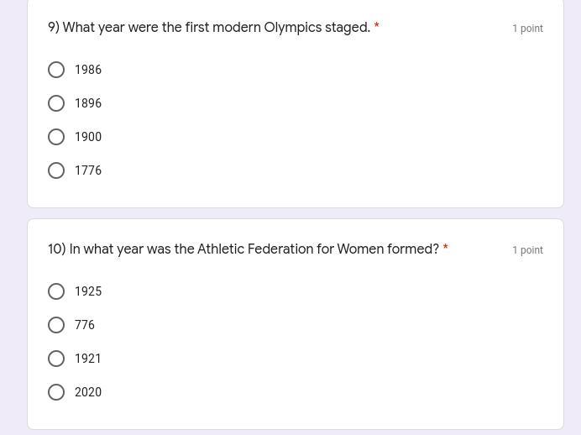Click question 10 Athletic Federation text
The height and width of the screenshot is (435, 581).
point(243,249)
